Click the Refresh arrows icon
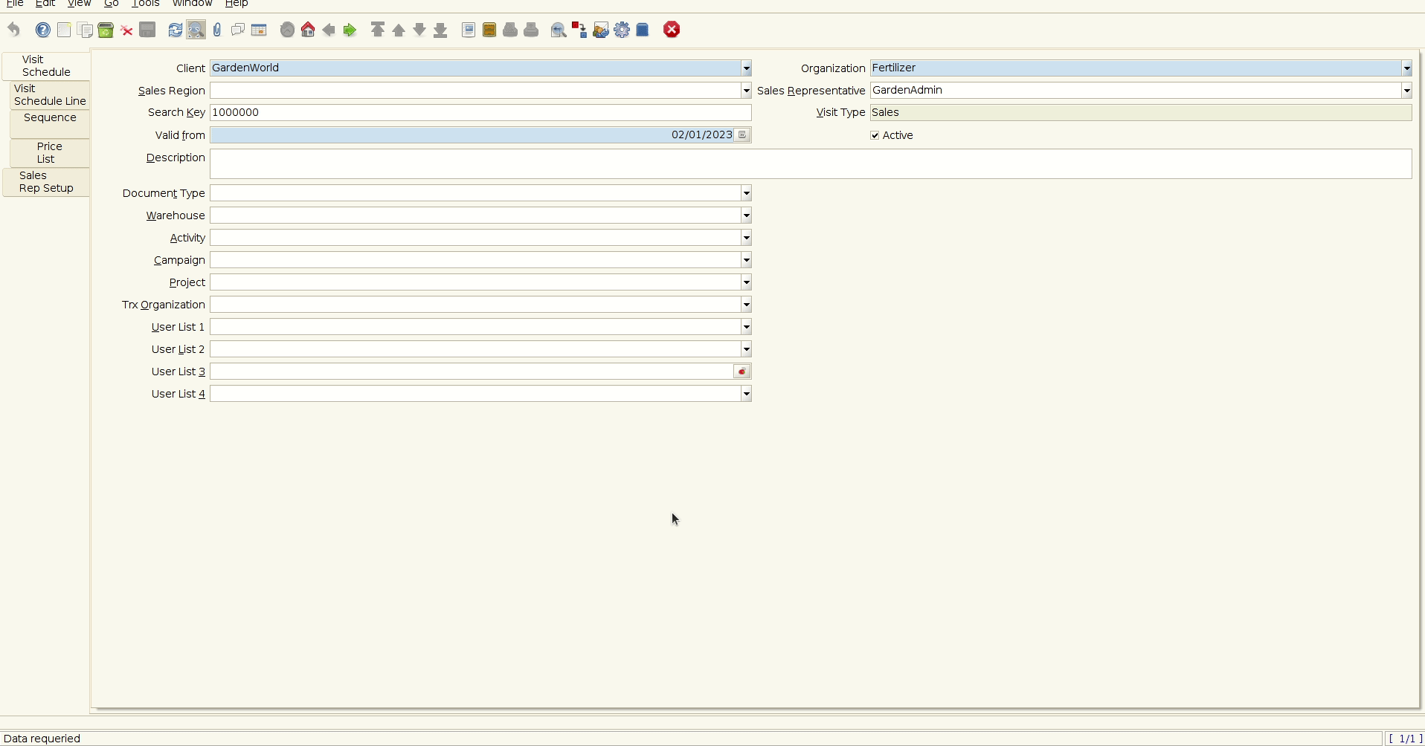 [176, 30]
